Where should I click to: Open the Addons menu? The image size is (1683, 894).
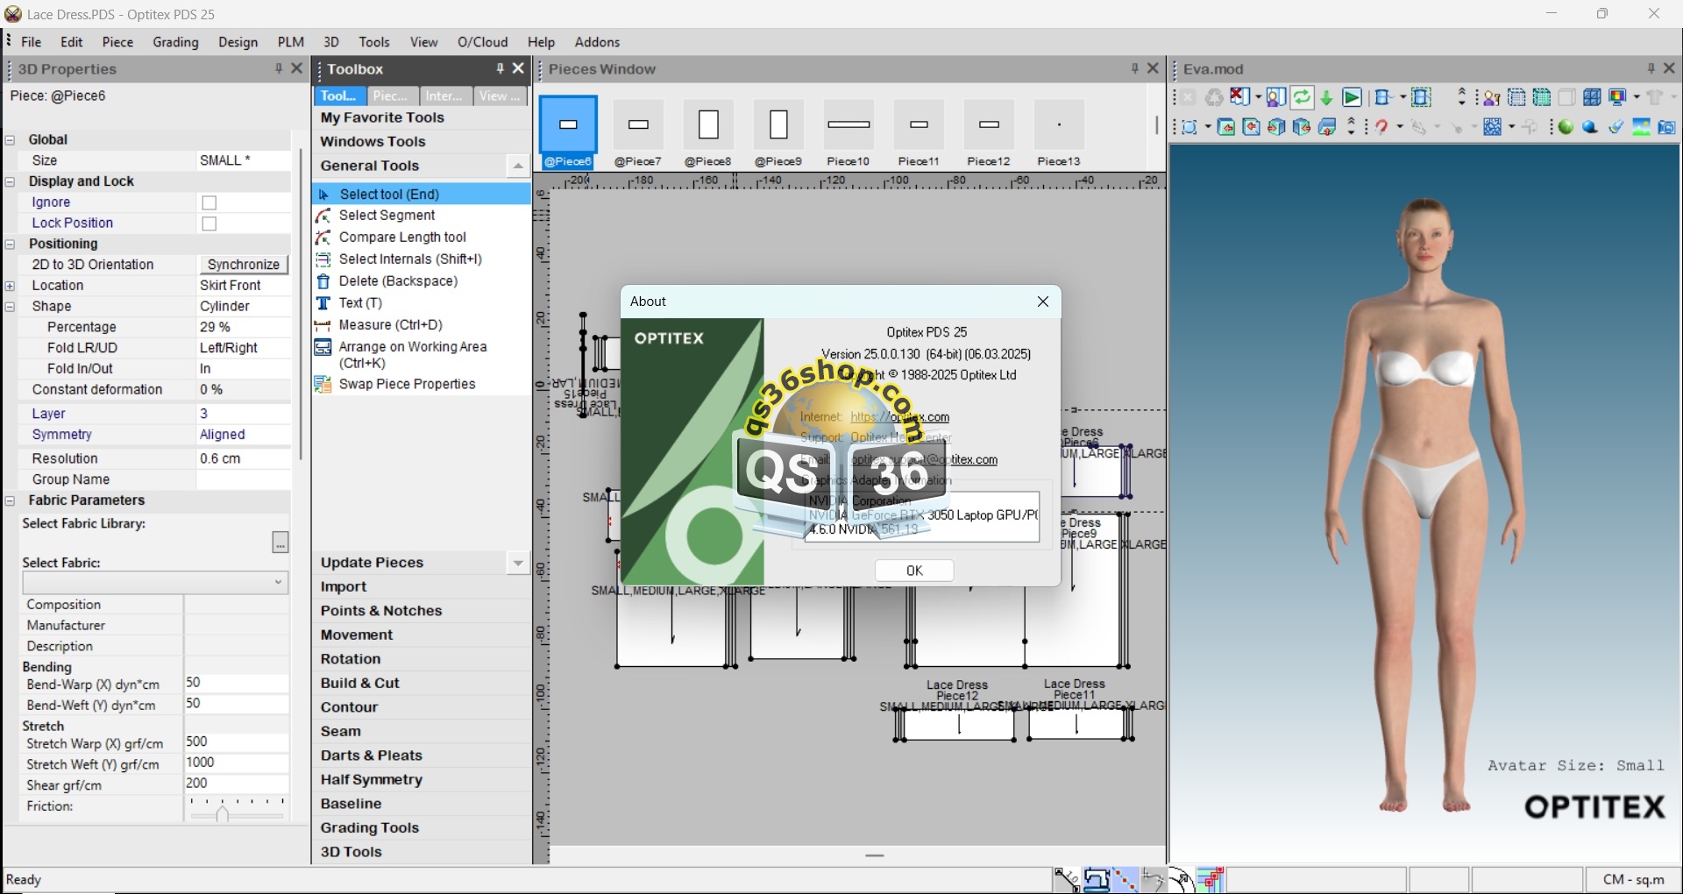tap(597, 42)
